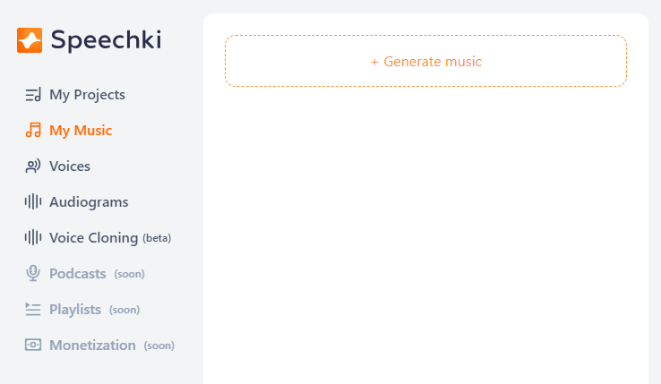The height and width of the screenshot is (384, 661).
Task: Click the Podcasts microphone icon
Action: (33, 273)
